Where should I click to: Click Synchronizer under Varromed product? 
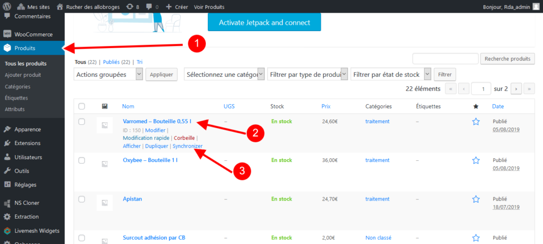pyautogui.click(x=188, y=146)
